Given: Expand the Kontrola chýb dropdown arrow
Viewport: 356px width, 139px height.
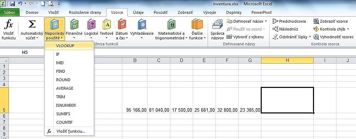Looking at the screenshot, I should tap(347, 29).
